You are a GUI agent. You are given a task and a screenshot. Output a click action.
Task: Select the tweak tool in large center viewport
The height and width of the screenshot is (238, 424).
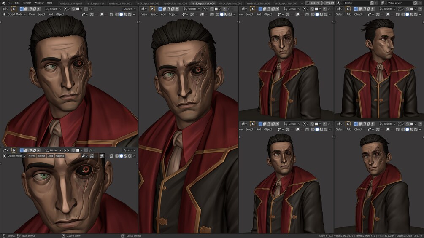coord(152,8)
